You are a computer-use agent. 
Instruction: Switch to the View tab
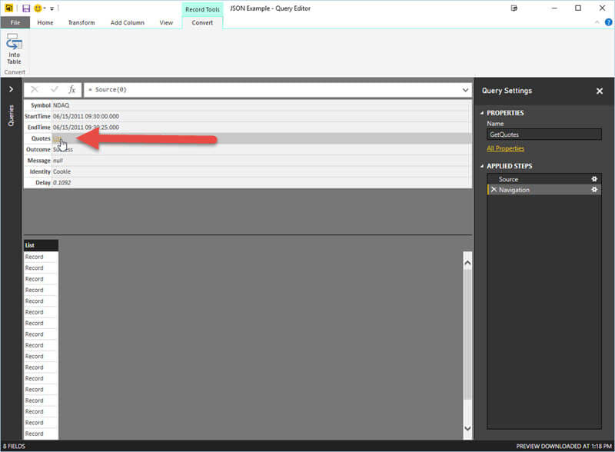click(x=166, y=22)
